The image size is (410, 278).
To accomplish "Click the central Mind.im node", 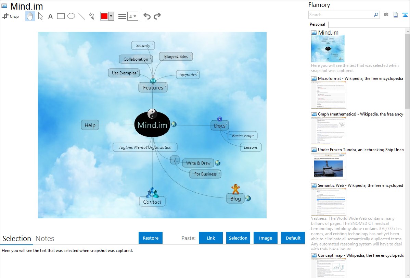I will coord(152,125).
